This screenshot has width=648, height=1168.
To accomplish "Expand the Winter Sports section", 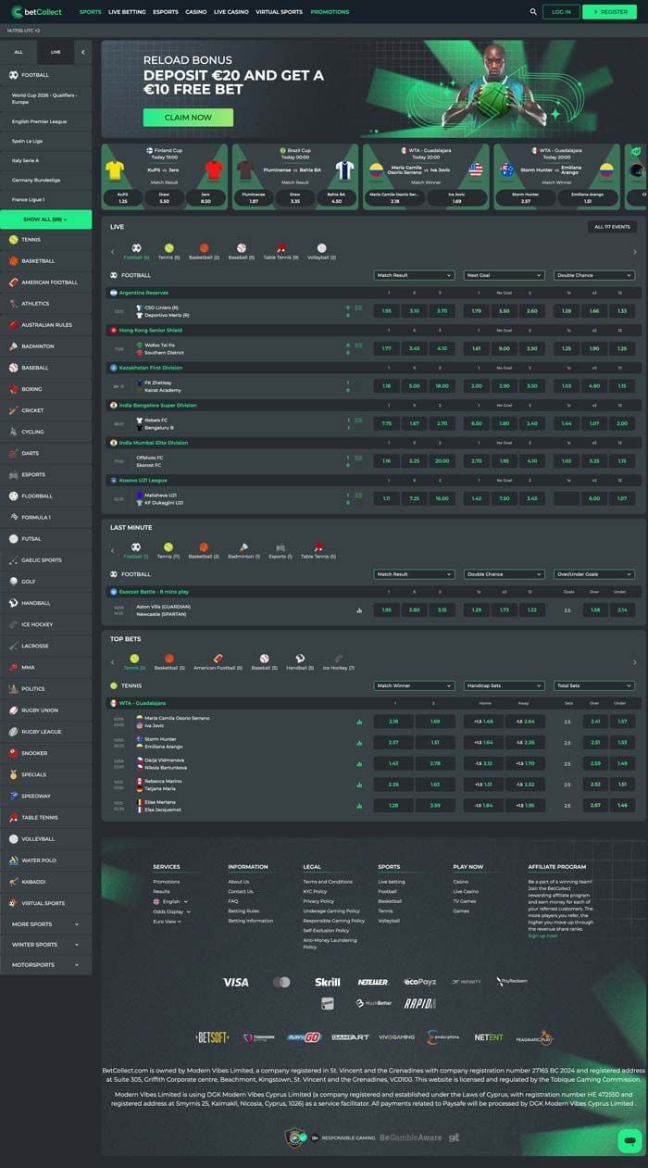I will click(45, 945).
